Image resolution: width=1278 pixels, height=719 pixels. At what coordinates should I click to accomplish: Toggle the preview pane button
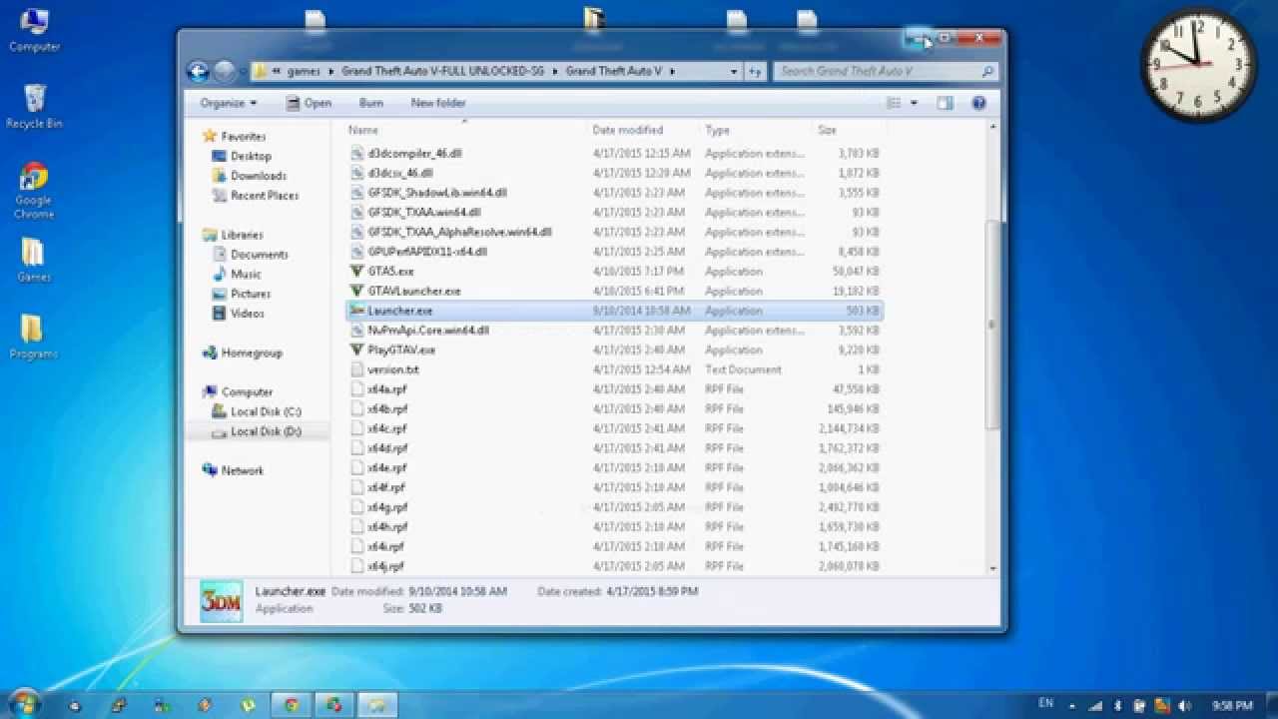point(946,103)
